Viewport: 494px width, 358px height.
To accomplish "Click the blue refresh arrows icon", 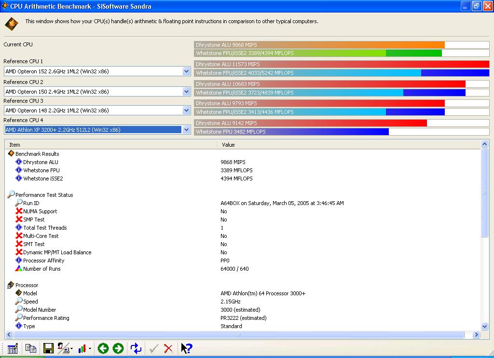I will click(x=136, y=348).
